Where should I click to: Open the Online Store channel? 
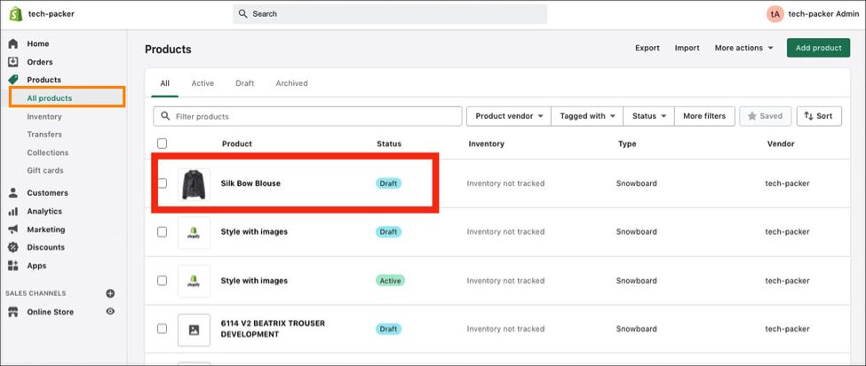51,312
